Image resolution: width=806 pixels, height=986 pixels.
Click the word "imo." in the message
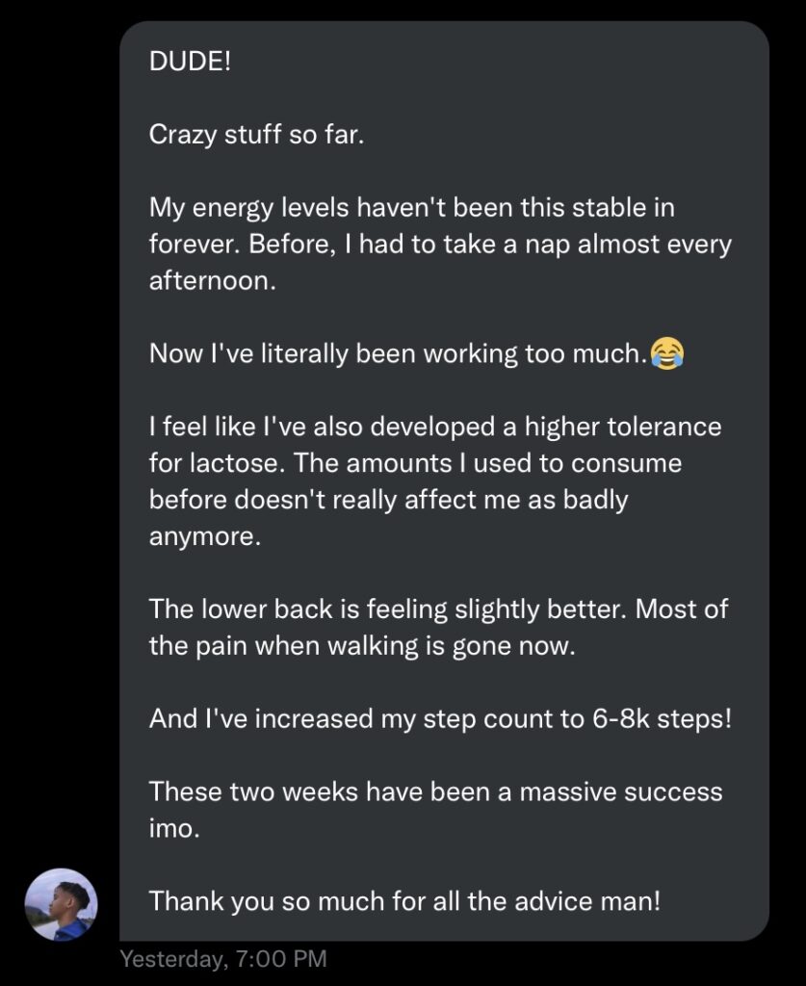[x=174, y=829]
